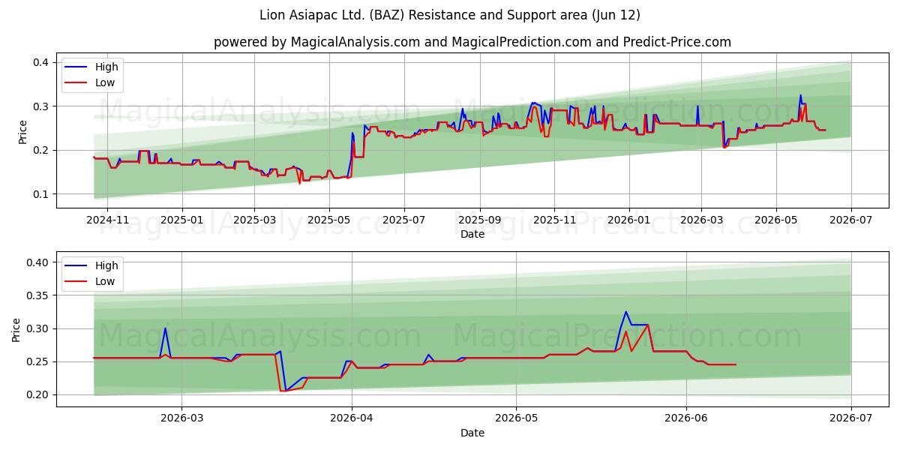Click the '2026-07' tick label in top chart
The image size is (900, 450).
(851, 220)
